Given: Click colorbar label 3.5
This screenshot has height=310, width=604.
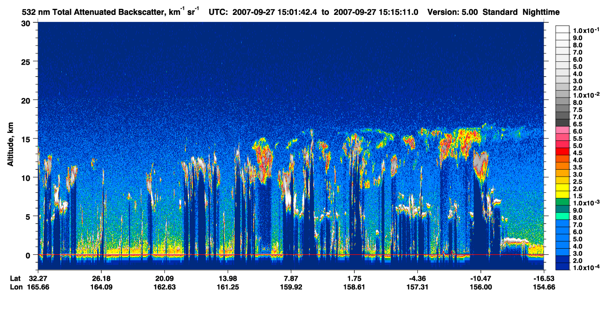Looking at the screenshot, I should coord(578,167).
